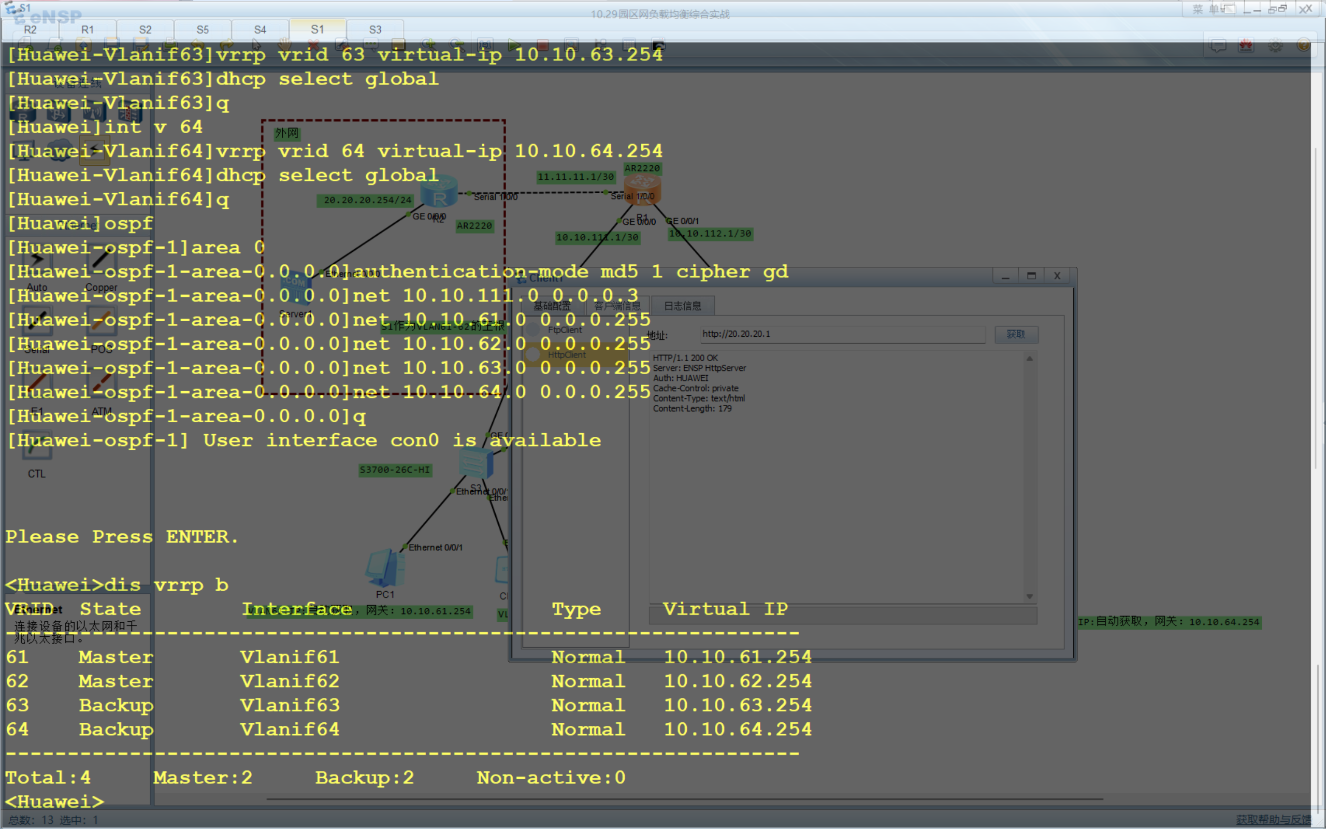
Task: Choose the ATM cable type
Action: pyautogui.click(x=102, y=384)
